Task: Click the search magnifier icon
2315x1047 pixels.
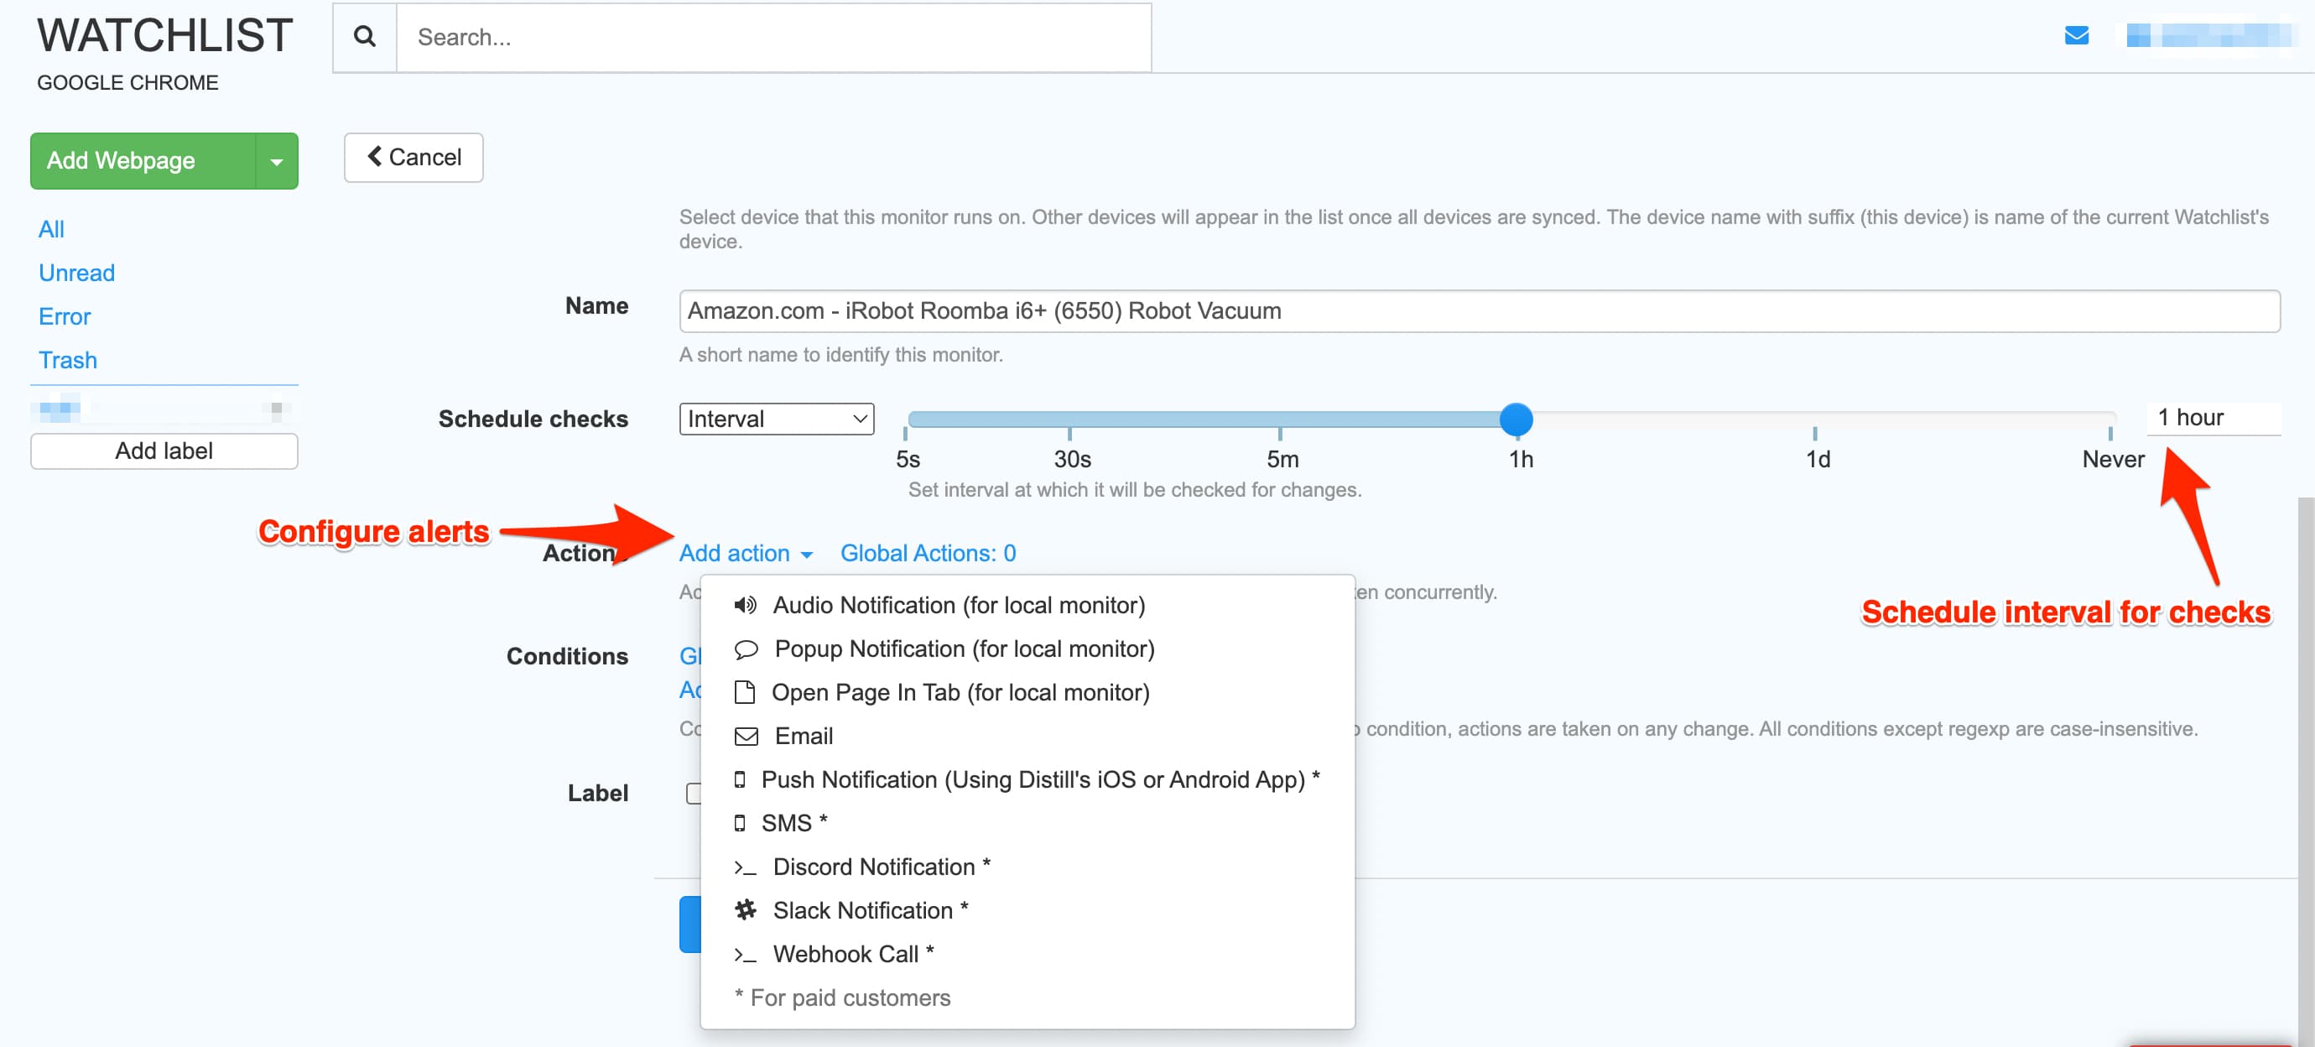Action: tap(364, 37)
